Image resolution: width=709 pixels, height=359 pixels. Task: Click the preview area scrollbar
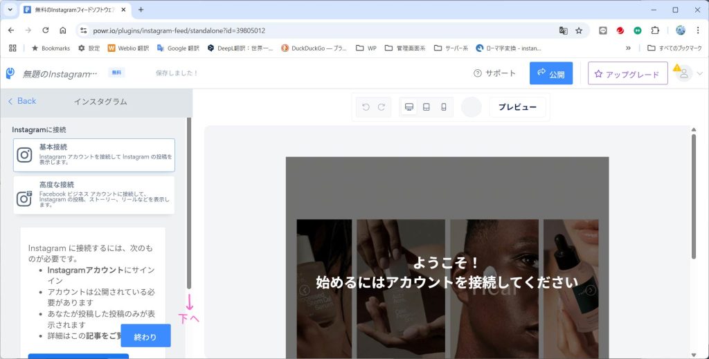tap(694, 196)
